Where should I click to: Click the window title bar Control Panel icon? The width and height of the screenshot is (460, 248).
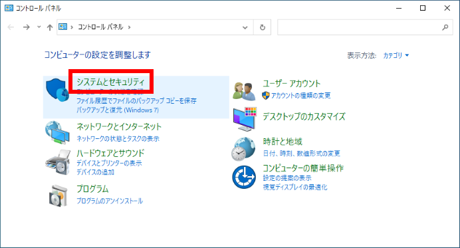point(9,8)
